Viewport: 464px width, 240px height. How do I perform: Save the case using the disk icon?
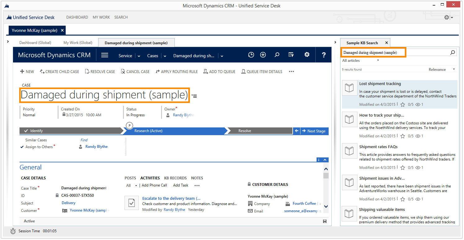pyautogui.click(x=324, y=221)
